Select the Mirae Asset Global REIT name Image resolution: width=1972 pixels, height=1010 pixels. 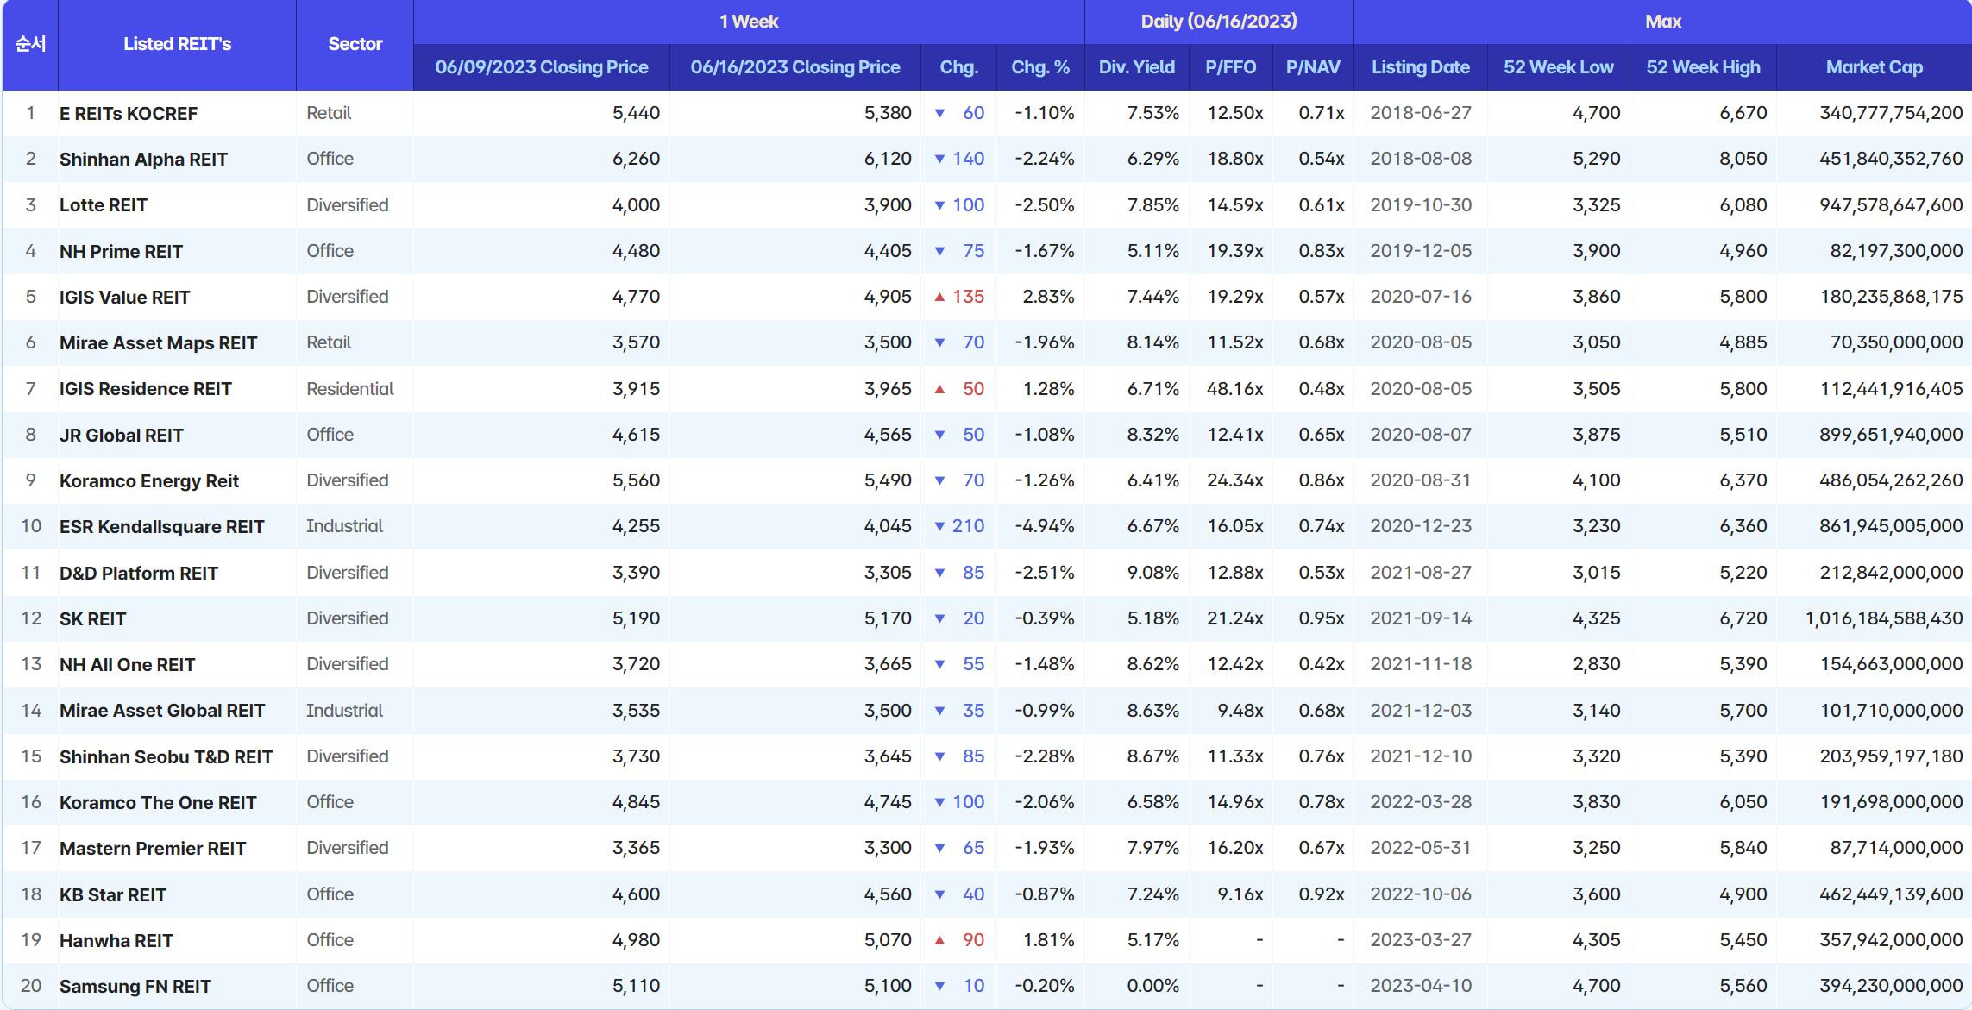coord(162,711)
